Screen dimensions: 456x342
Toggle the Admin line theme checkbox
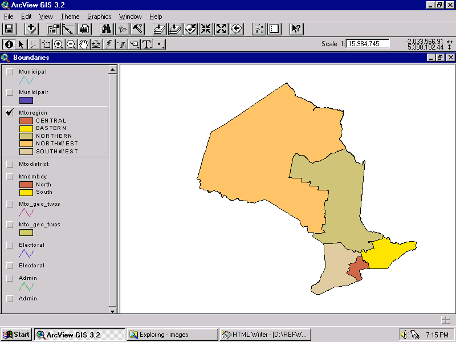click(10, 278)
